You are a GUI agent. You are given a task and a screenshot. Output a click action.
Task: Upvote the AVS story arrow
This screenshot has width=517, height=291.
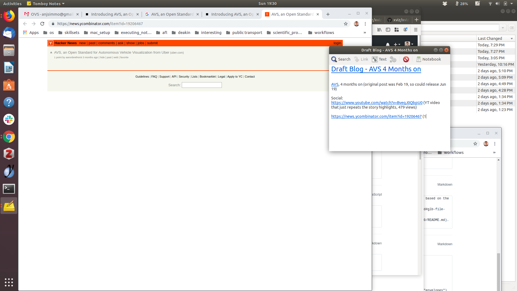pos(51,53)
